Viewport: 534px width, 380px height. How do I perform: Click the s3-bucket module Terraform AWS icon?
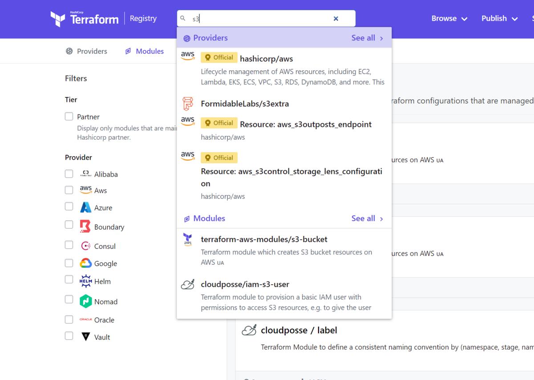[188, 239]
